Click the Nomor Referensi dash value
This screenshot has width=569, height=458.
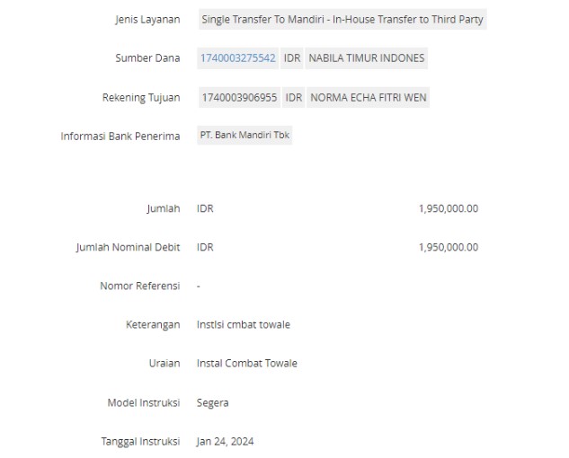[199, 286]
